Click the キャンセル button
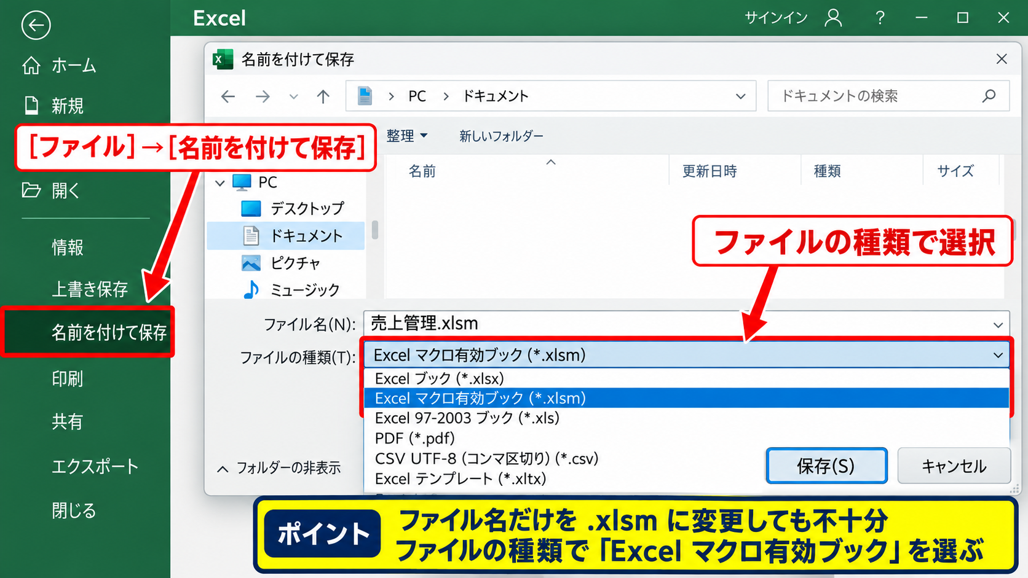The width and height of the screenshot is (1028, 578). click(954, 466)
